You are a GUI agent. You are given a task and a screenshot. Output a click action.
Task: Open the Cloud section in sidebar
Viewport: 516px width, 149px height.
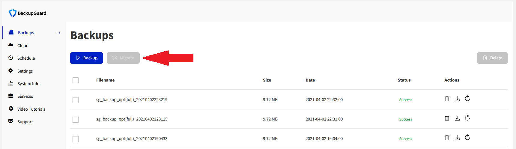(x=23, y=46)
